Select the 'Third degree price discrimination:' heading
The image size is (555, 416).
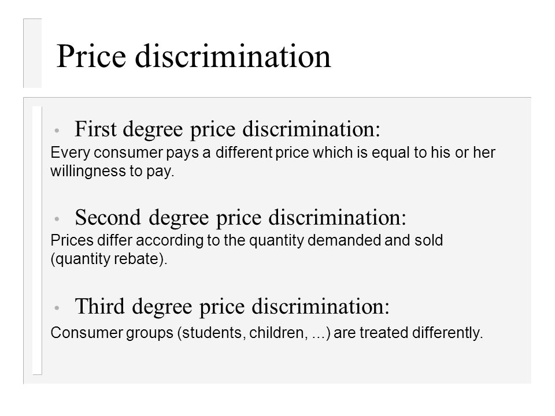point(232,307)
